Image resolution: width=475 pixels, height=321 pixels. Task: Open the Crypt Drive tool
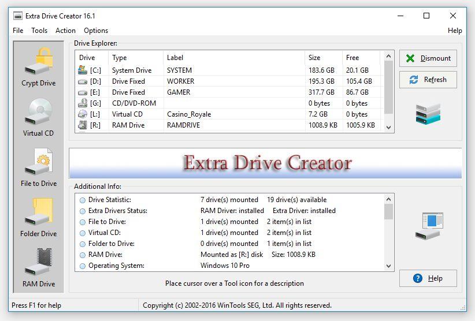(x=39, y=66)
